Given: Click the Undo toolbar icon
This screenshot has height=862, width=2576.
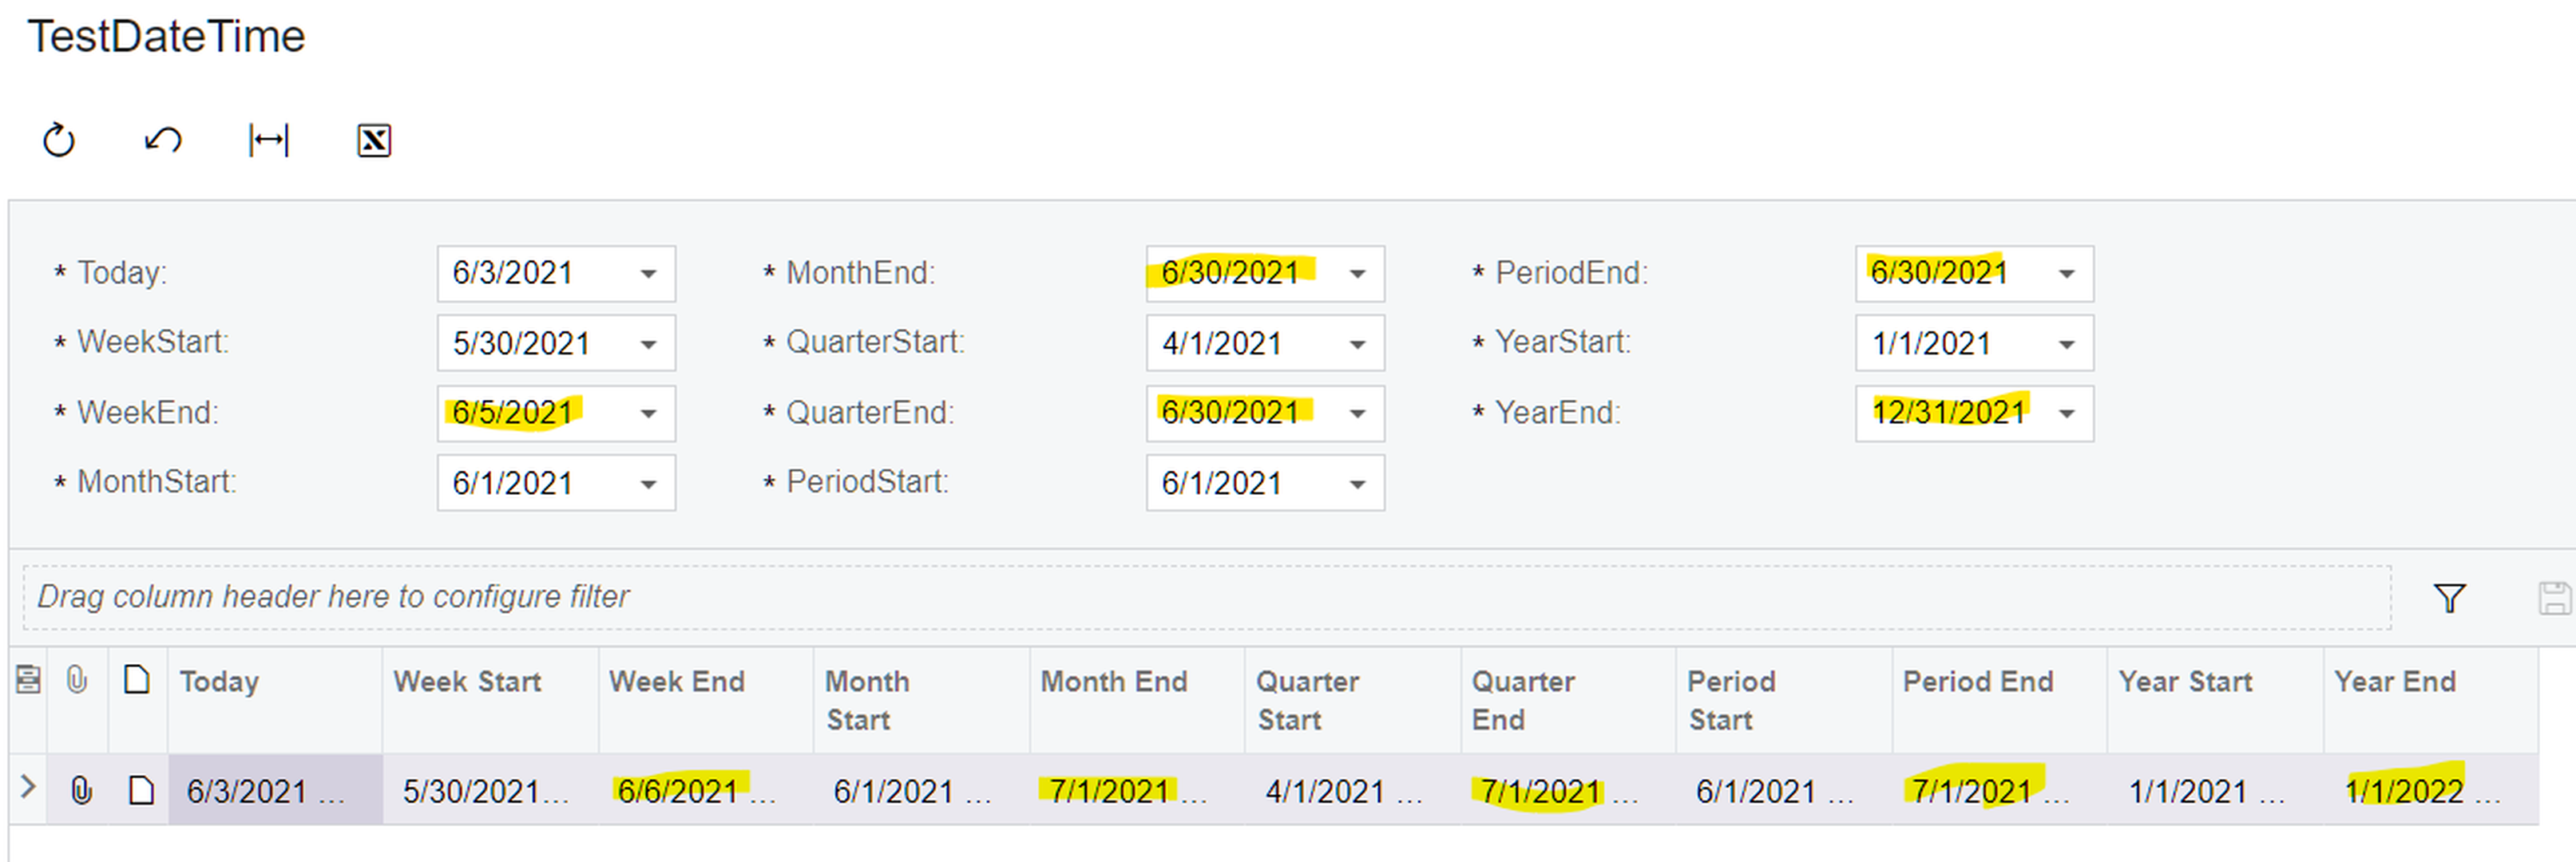Looking at the screenshot, I should point(163,140).
